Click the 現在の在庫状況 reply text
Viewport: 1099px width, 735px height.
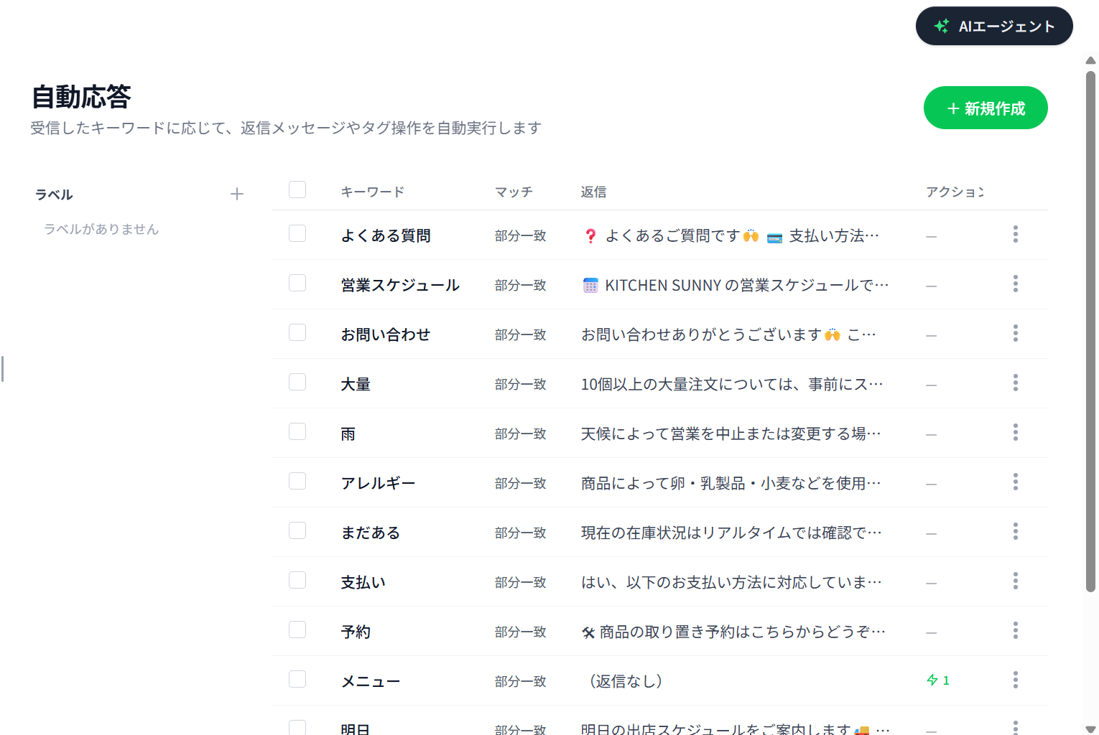[x=731, y=533]
